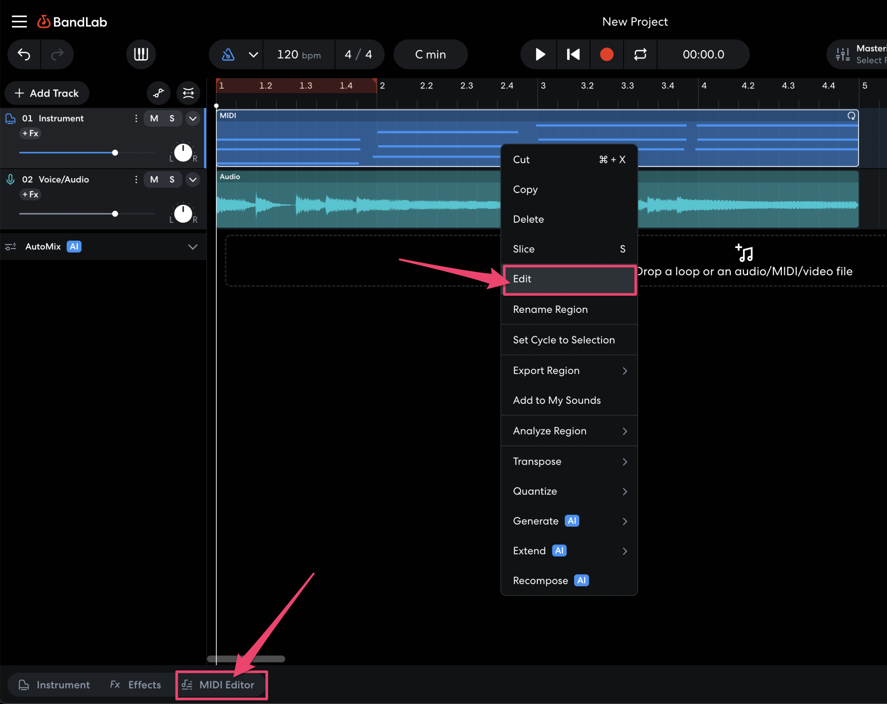887x704 pixels.
Task: Click the return to start icon
Action: pyautogui.click(x=573, y=54)
